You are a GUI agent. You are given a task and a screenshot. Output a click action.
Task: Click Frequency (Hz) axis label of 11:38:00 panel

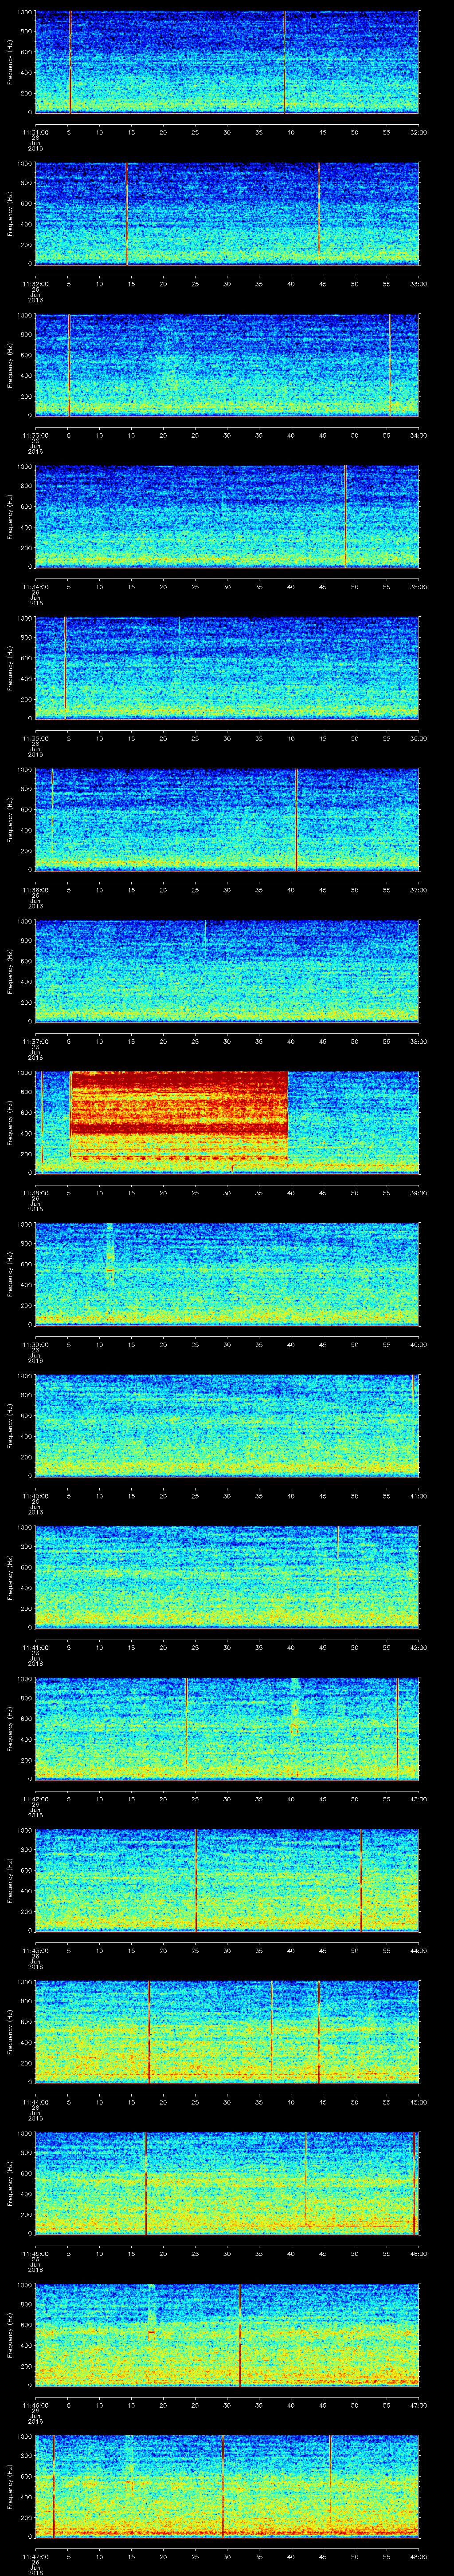point(10,1122)
